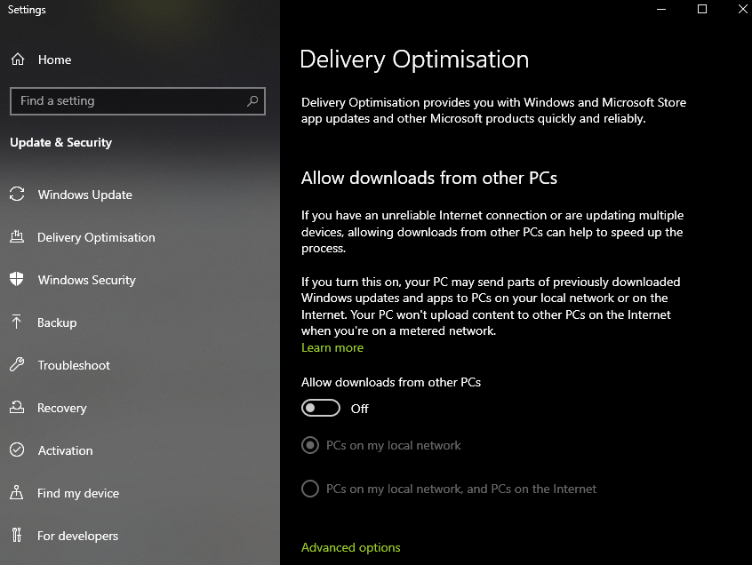Open the Learn more link
This screenshot has height=565, width=752.
coord(332,348)
